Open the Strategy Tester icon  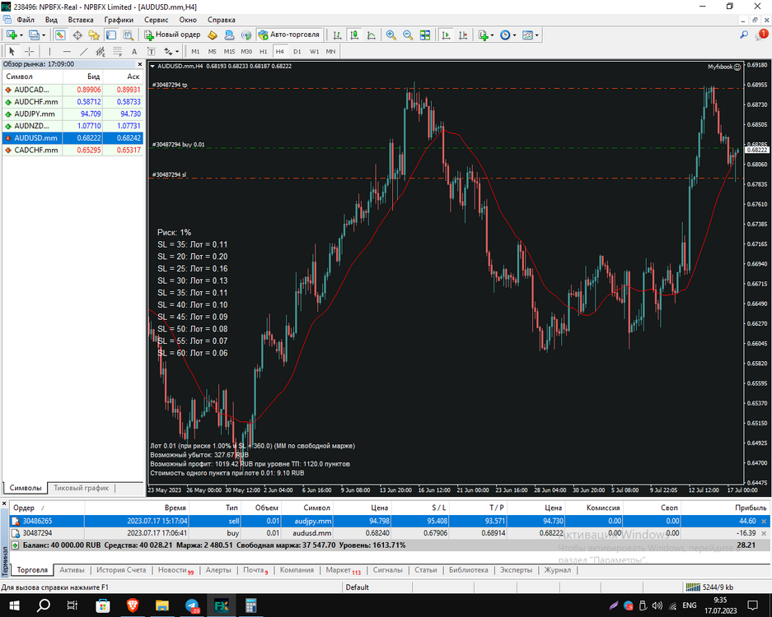tap(128, 35)
